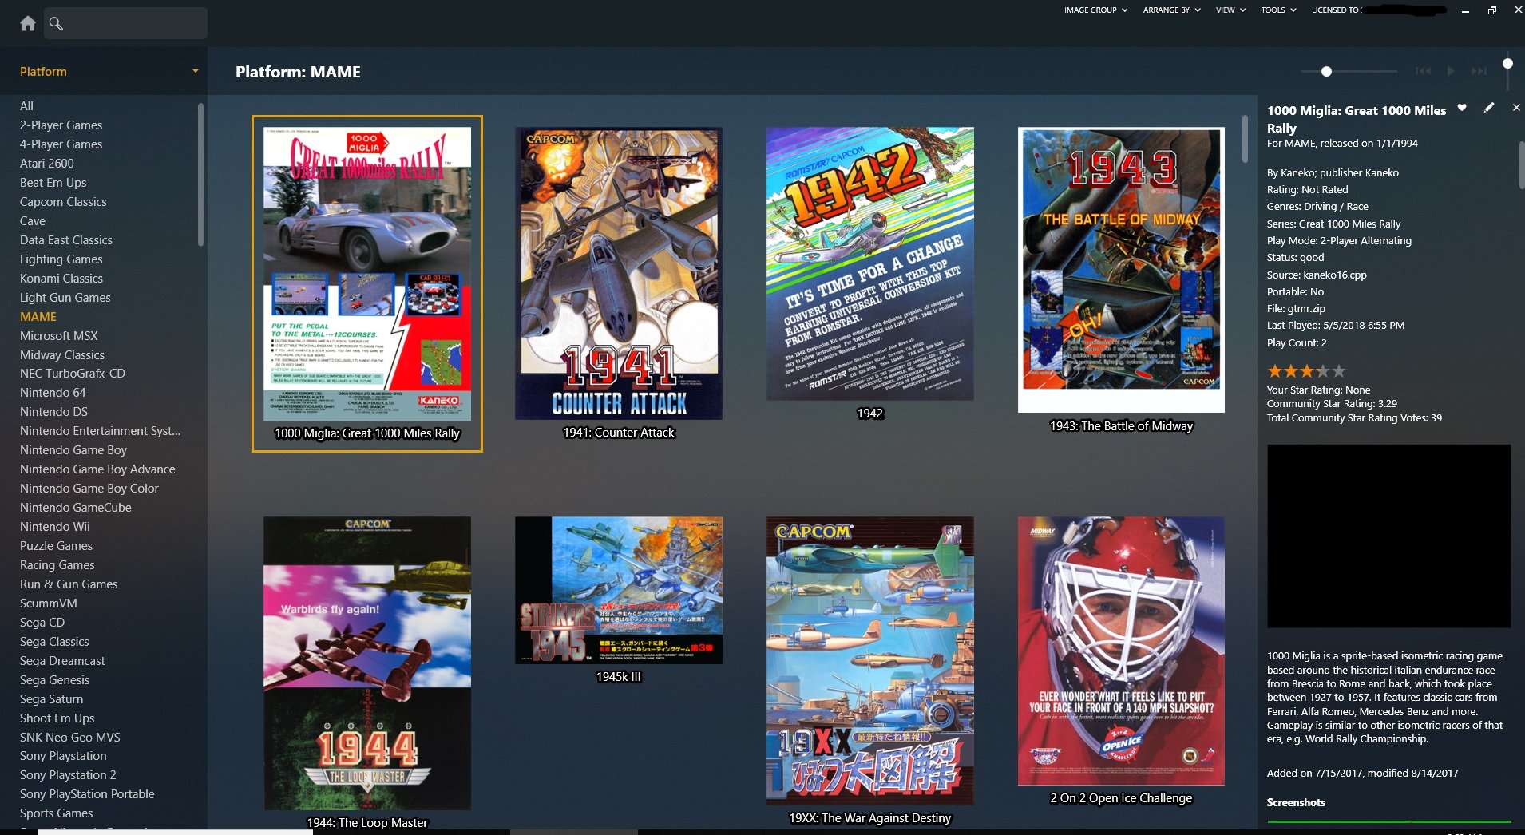Open Nintendo Game Boy Advance platform
The width and height of the screenshot is (1525, 835).
click(97, 469)
